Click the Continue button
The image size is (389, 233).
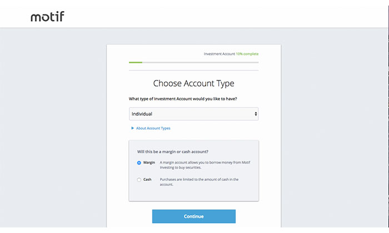(x=194, y=216)
